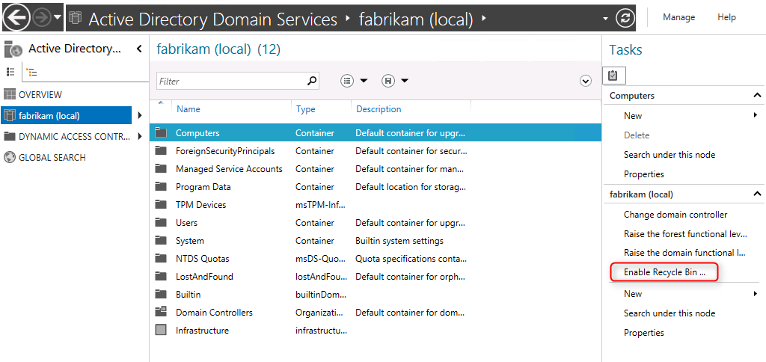Open the Manage menu
The image size is (766, 362).
coord(678,17)
